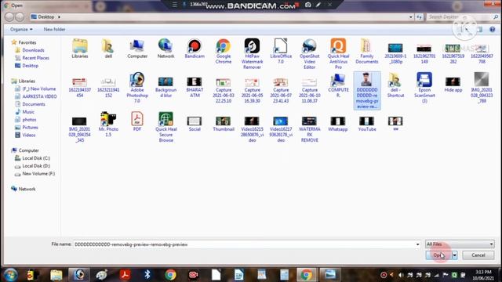This screenshot has height=282, width=502.
Task: Go to Desktop in Favorites
Action: 30,66
